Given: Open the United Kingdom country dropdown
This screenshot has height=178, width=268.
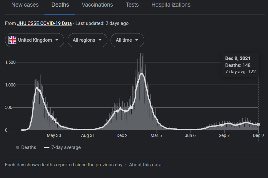Looking at the screenshot, I should coord(35,40).
